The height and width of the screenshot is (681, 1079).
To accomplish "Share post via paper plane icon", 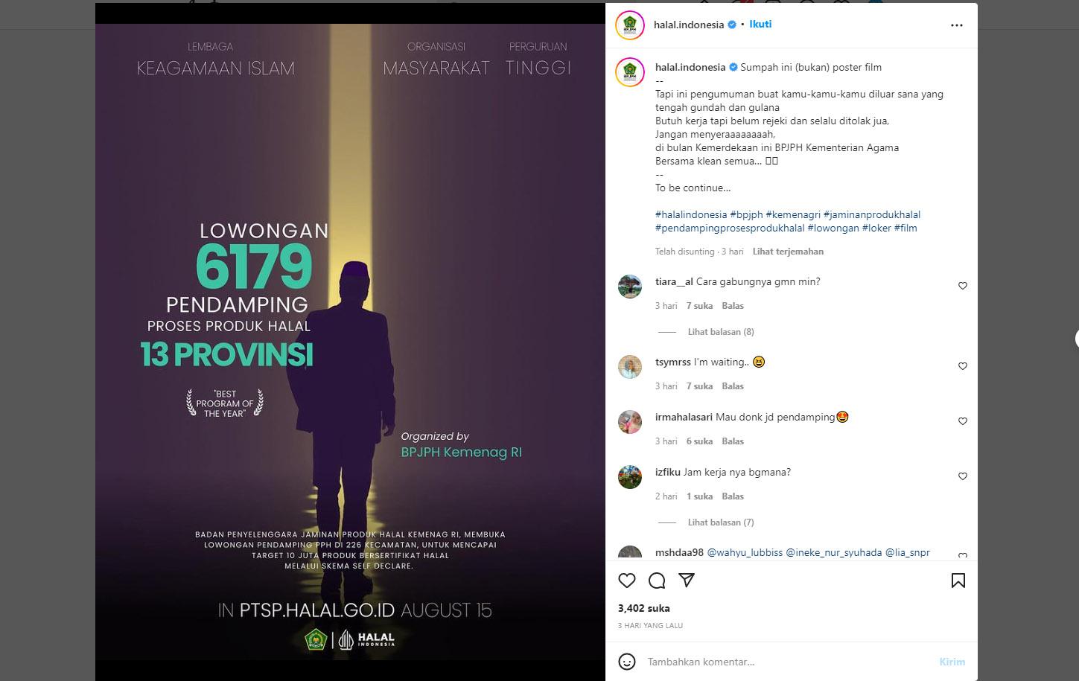I will pyautogui.click(x=687, y=581).
